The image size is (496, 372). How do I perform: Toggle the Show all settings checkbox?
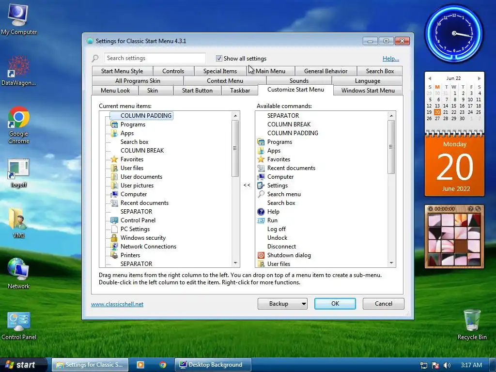coord(219,58)
